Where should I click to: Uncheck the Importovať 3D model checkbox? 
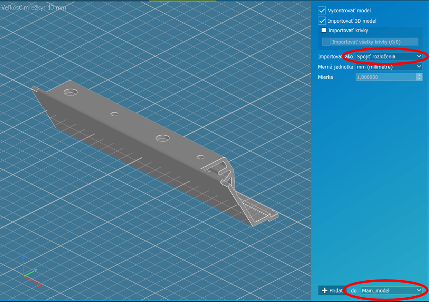[x=322, y=21]
